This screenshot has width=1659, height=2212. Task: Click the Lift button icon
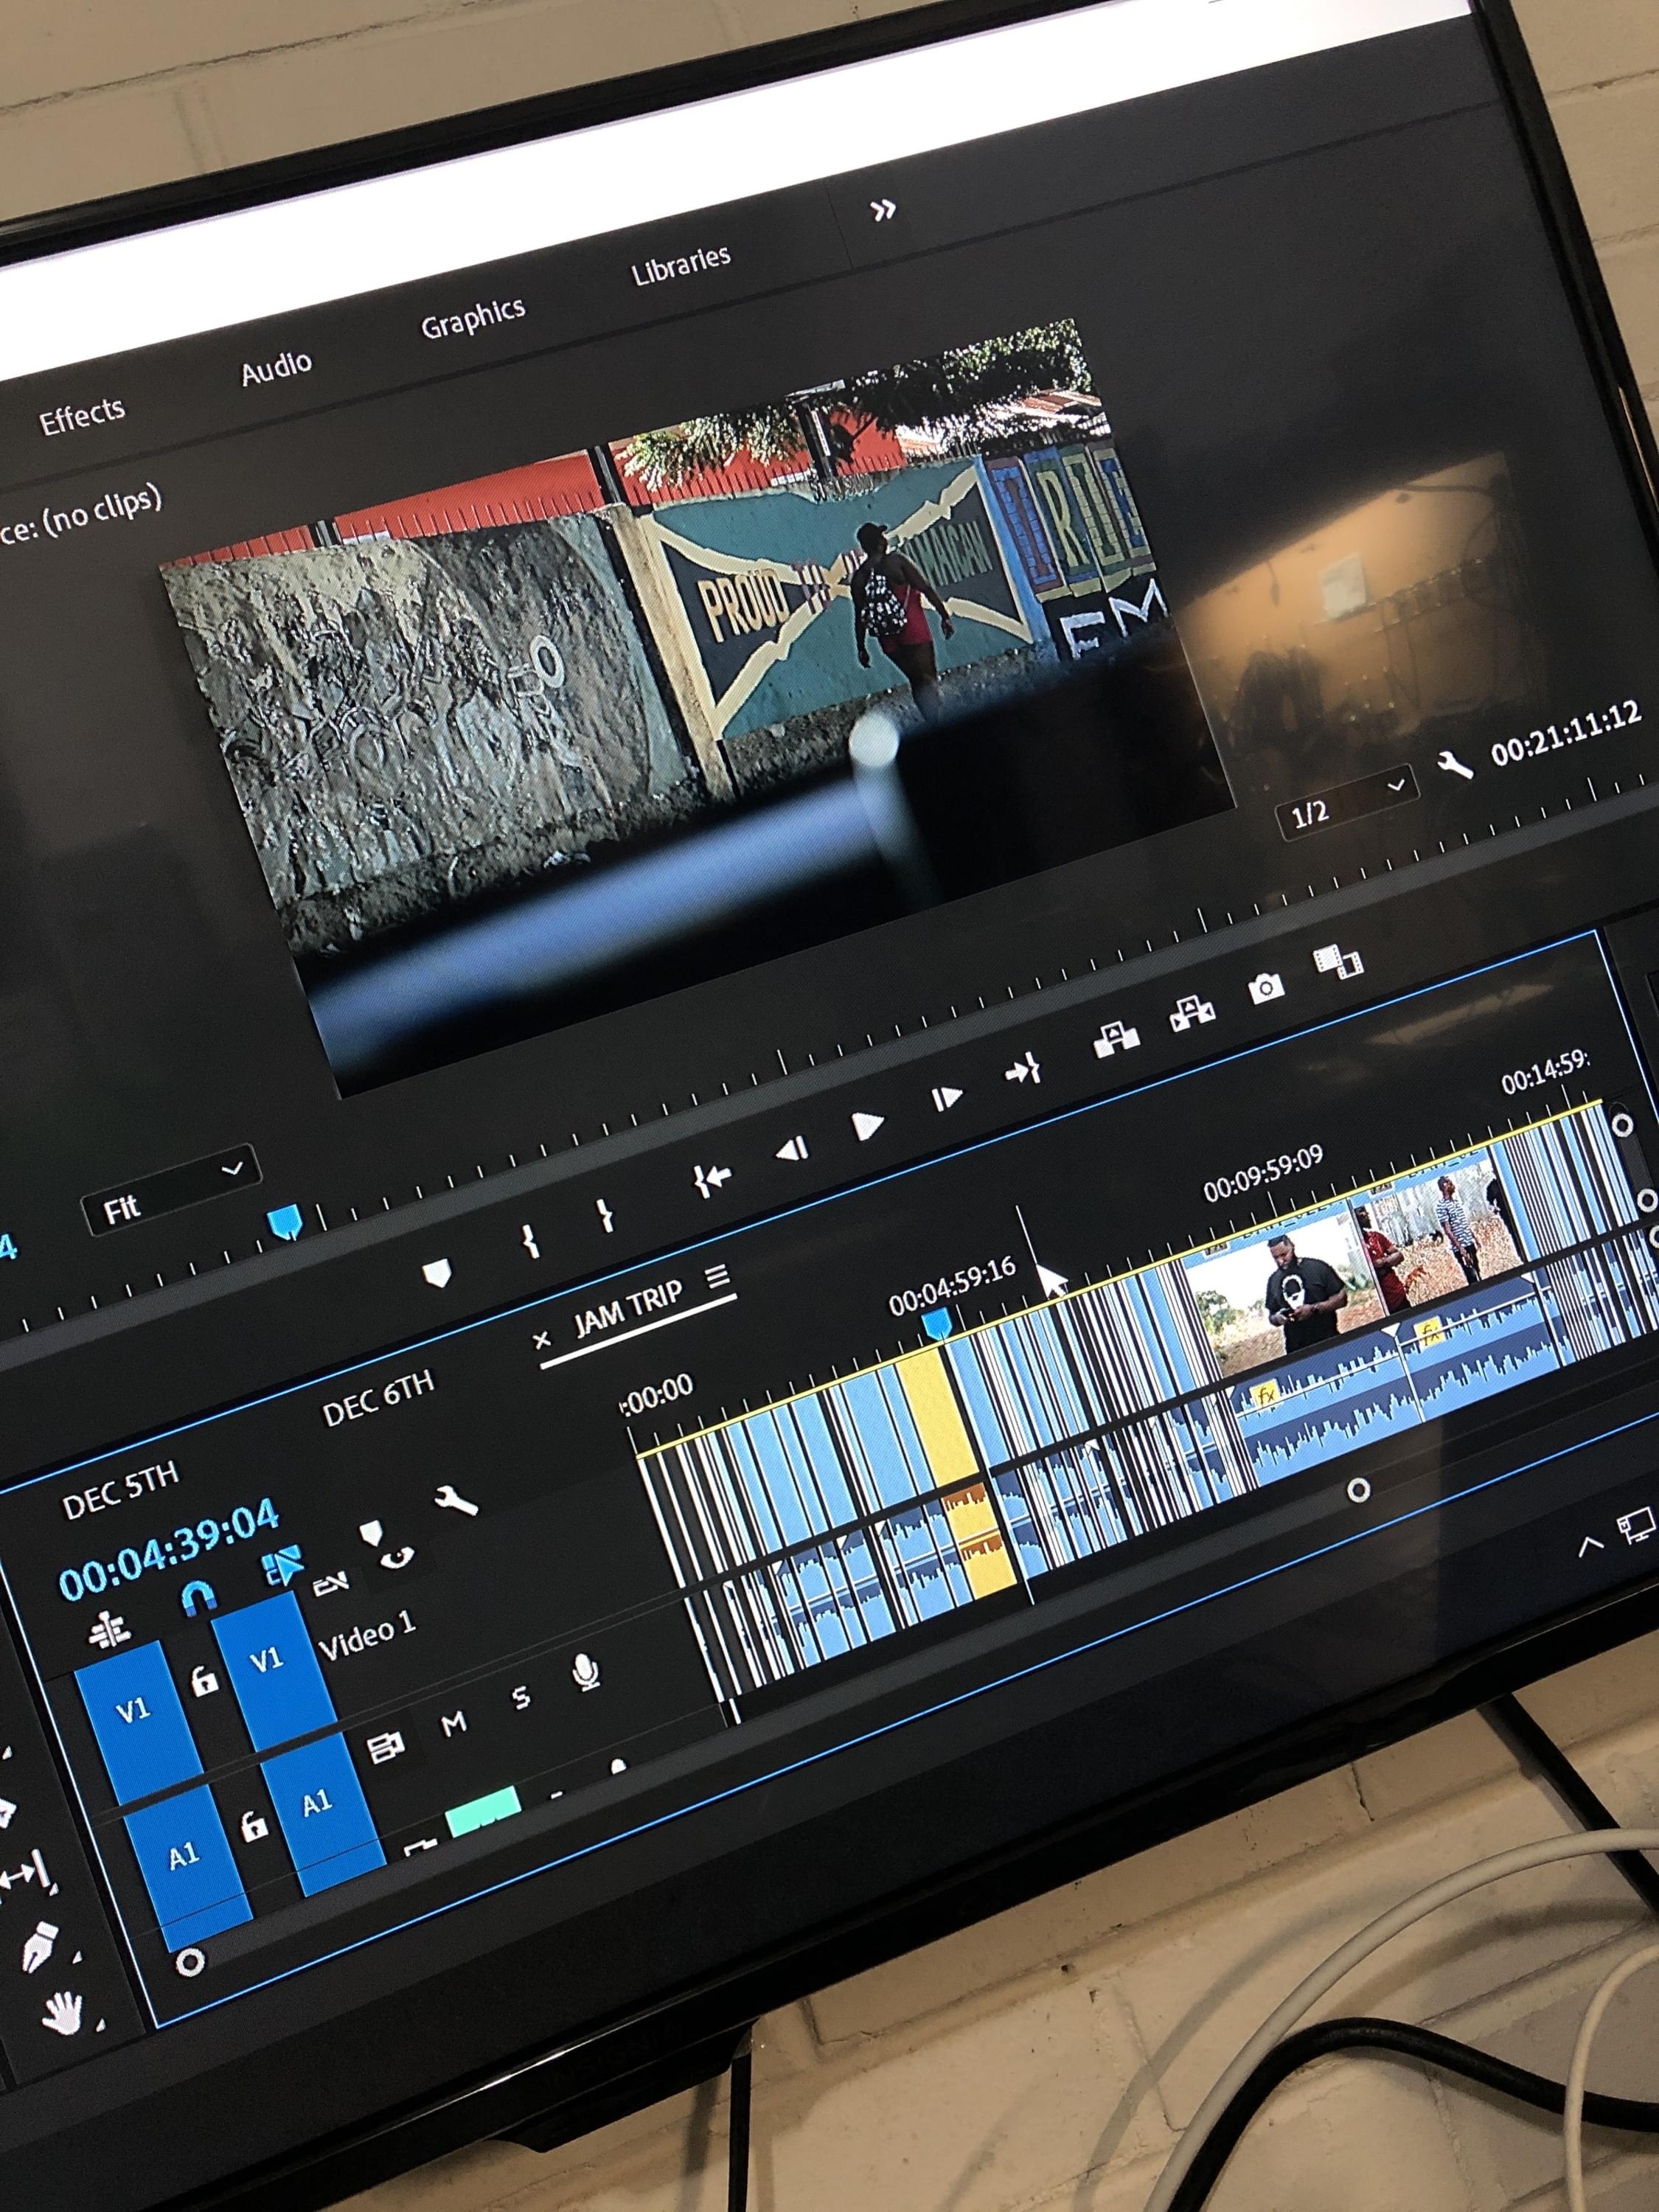point(1116,1039)
